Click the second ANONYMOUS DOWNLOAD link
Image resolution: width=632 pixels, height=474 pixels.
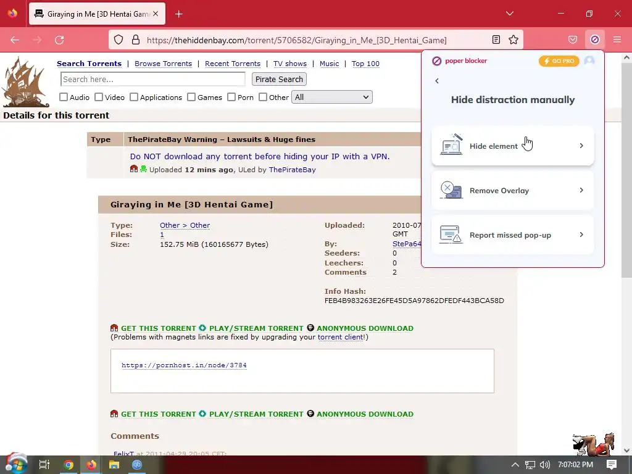click(x=365, y=414)
